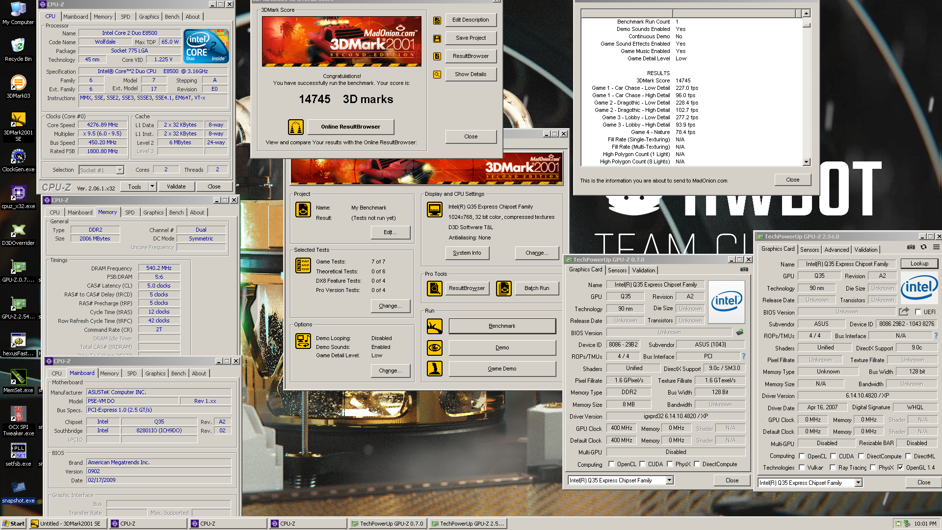This screenshot has width=942, height=530.
Task: Launch 3DMark2001 SE desktop shortcut
Action: click(x=18, y=127)
